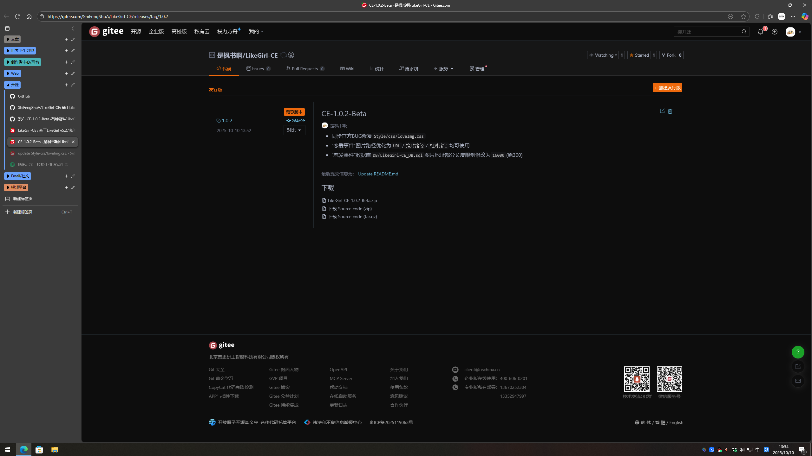Expand the 世界卫生组织 tab group
The image size is (812, 456).
point(20,51)
